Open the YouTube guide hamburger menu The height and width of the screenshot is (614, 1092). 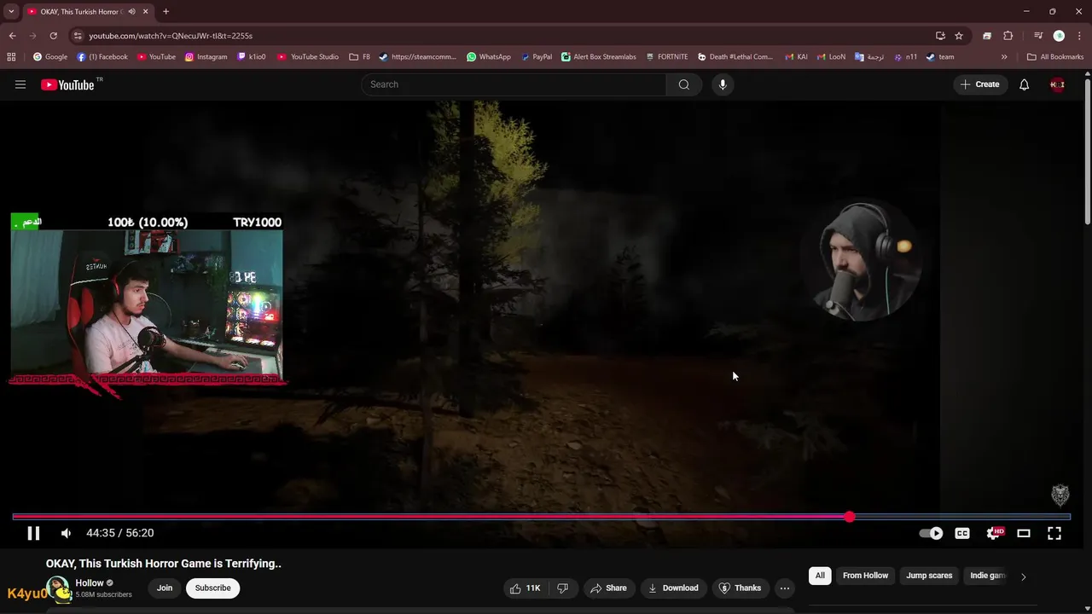[20, 84]
